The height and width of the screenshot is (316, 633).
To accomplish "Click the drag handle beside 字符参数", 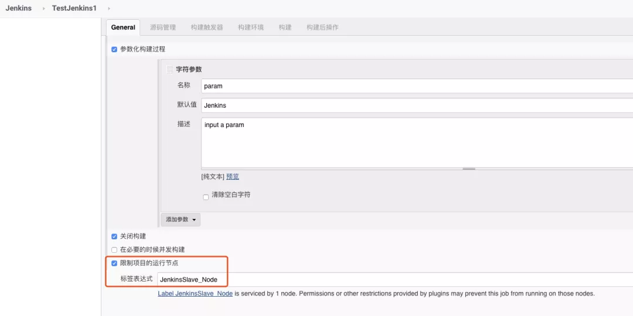I will [x=169, y=69].
